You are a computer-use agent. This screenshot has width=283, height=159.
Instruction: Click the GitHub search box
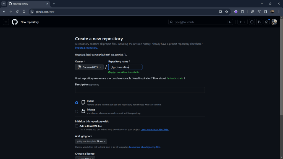pyautogui.click(x=200, y=22)
